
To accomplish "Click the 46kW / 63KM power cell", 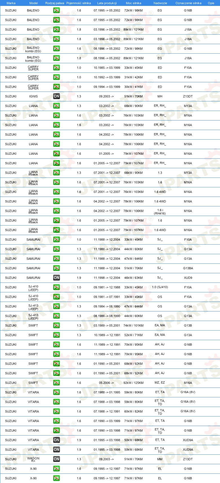I will coord(134,278).
